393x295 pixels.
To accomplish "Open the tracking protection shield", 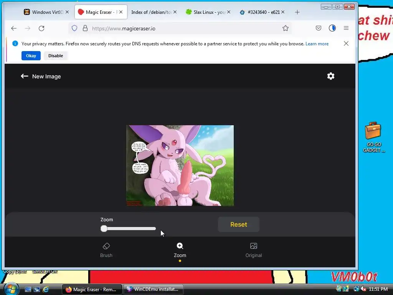I will pyautogui.click(x=74, y=28).
